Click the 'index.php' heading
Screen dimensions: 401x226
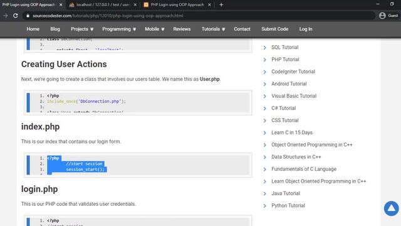[x=40, y=127]
